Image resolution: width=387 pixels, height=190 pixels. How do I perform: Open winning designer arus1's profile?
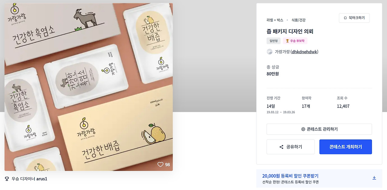(42, 179)
